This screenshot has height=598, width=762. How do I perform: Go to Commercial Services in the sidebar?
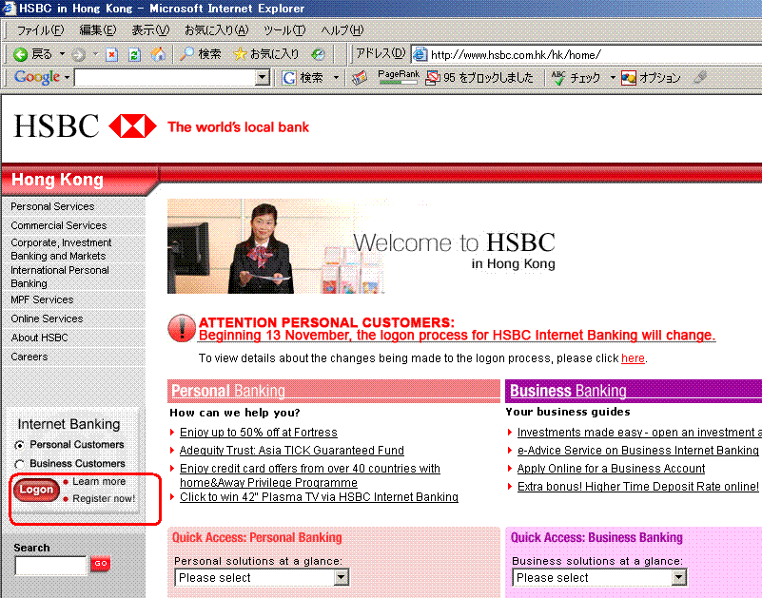tap(59, 225)
